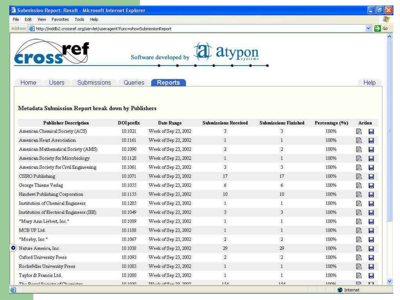Screen dimensions: 400x300
Task: Expand the address bar dropdown arrow
Action: pyautogui.click(x=368, y=29)
